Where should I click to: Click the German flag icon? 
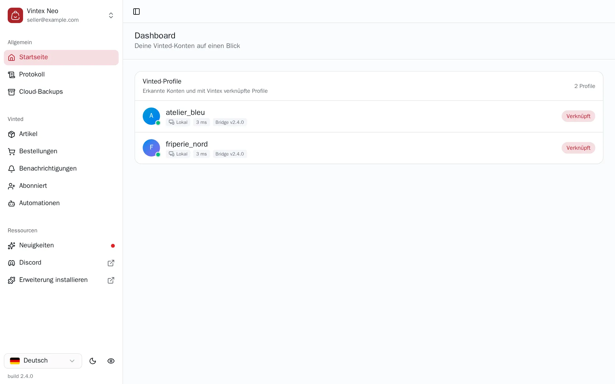tap(15, 361)
